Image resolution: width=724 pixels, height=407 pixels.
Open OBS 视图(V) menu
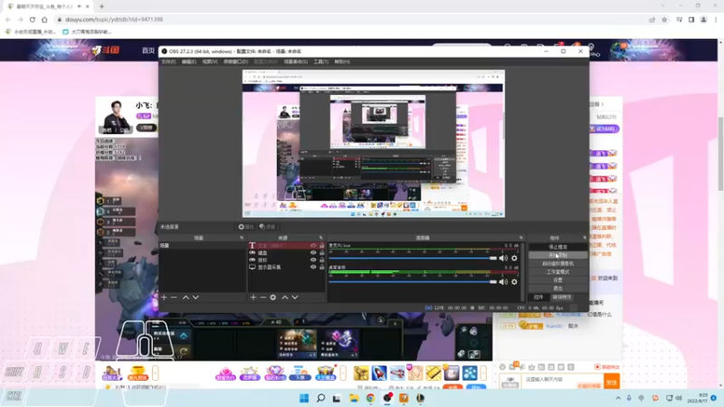(210, 62)
